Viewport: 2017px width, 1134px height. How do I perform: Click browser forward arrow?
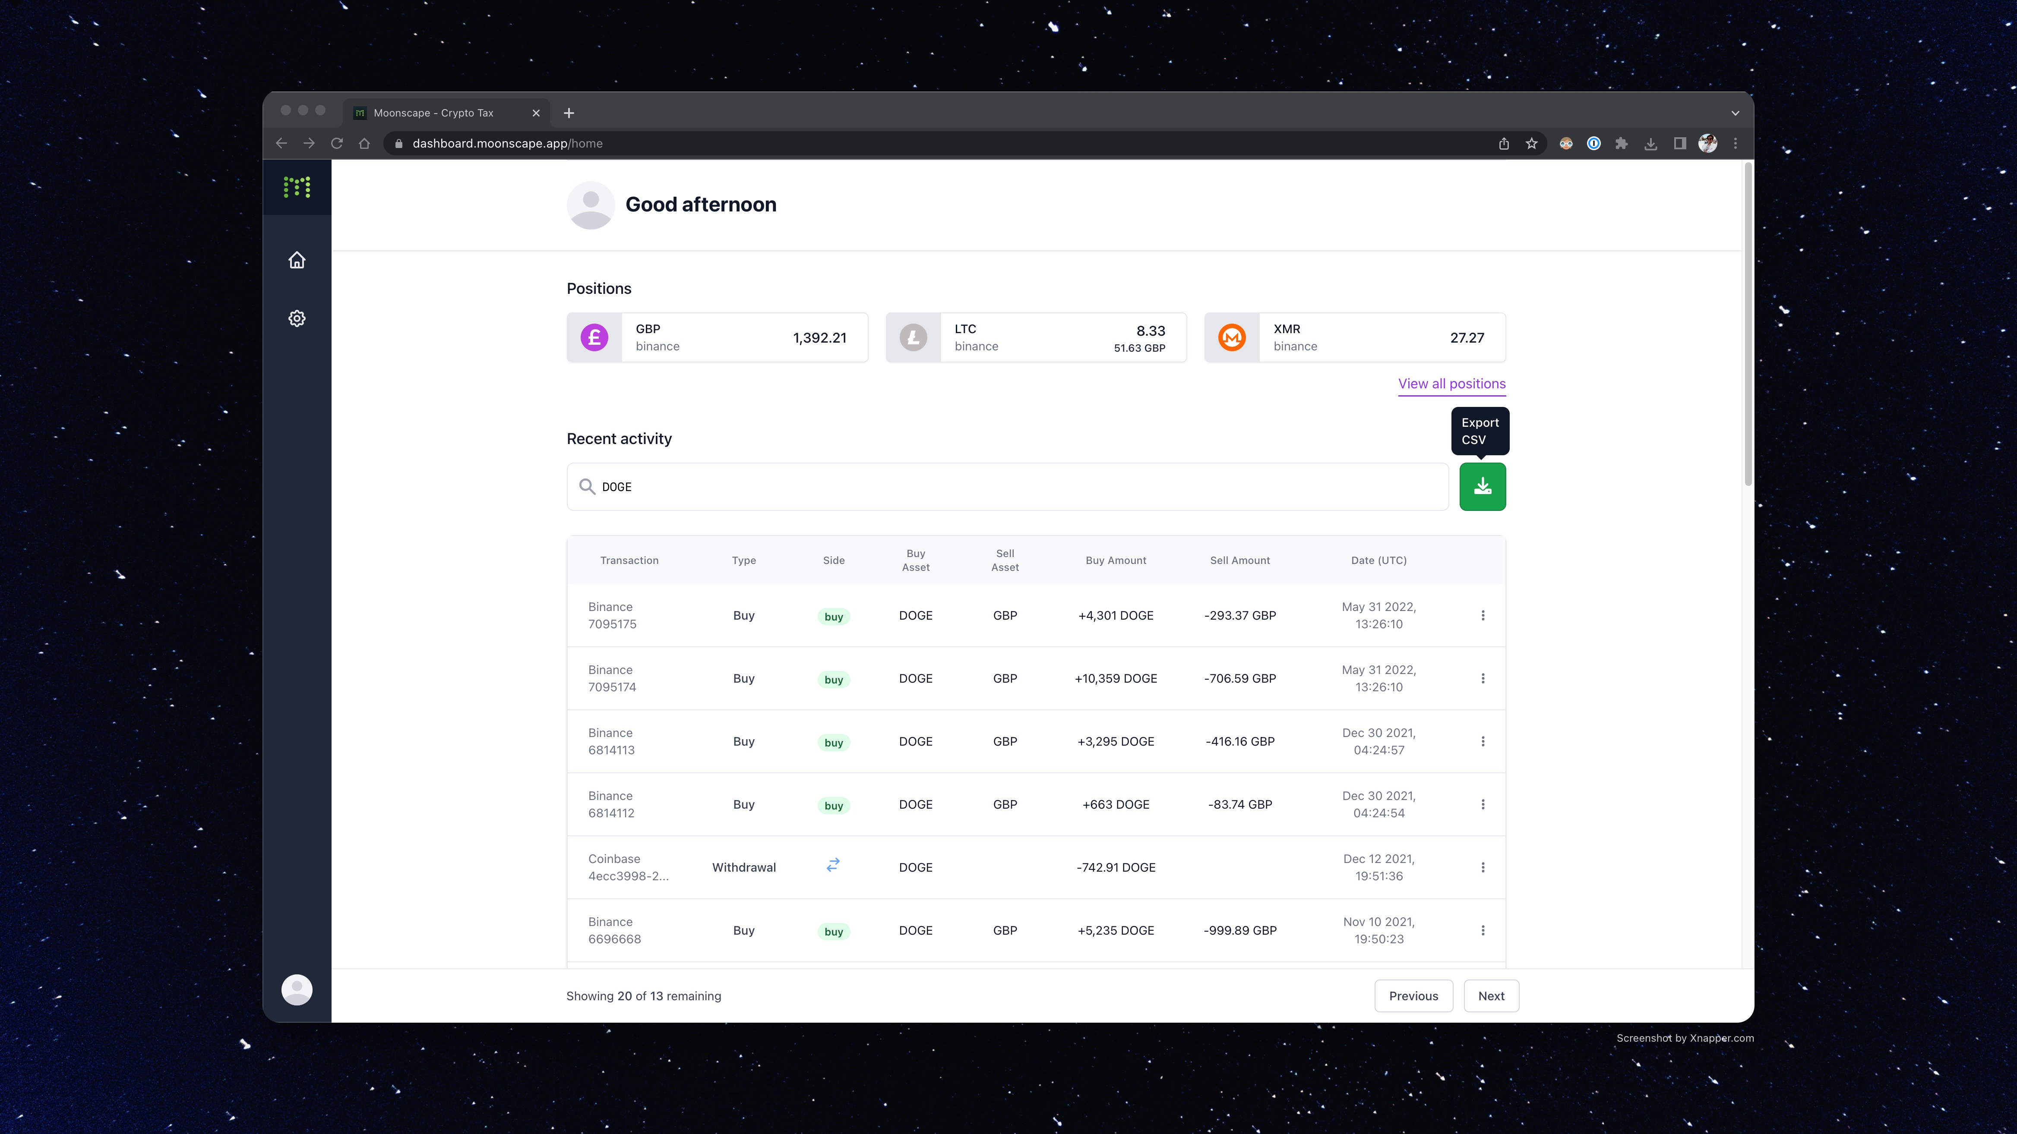[309, 143]
